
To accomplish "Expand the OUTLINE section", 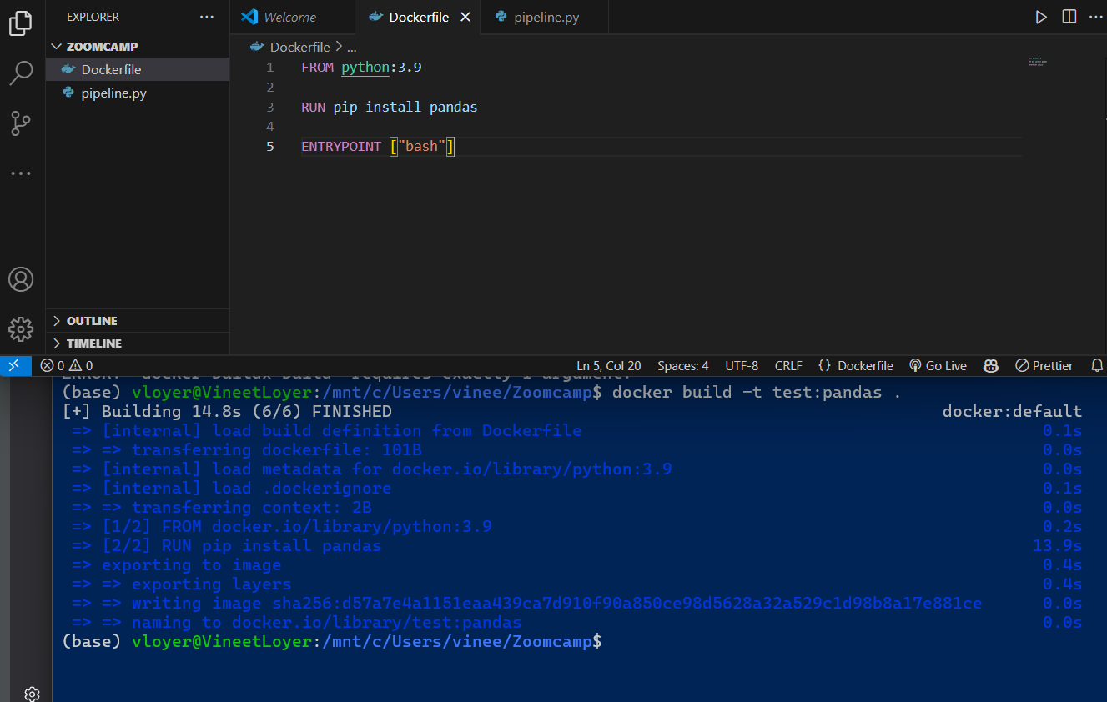I will [x=92, y=321].
